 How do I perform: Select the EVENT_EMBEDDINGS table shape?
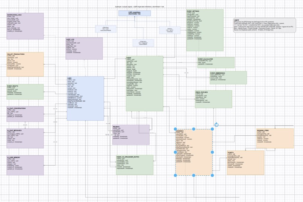pos(229,78)
